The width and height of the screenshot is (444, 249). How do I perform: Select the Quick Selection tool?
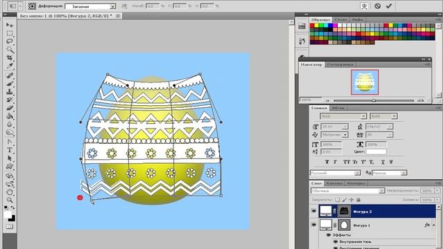pos(10,50)
